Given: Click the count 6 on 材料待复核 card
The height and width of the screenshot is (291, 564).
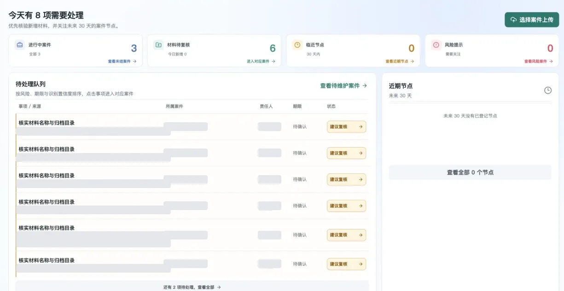Looking at the screenshot, I should pos(273,48).
